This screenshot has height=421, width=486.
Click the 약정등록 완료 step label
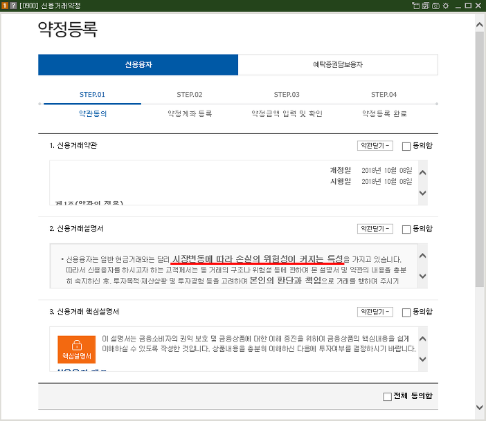(x=384, y=113)
